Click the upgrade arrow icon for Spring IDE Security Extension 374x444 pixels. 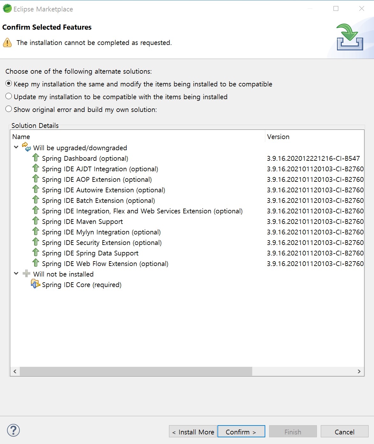pos(36,242)
